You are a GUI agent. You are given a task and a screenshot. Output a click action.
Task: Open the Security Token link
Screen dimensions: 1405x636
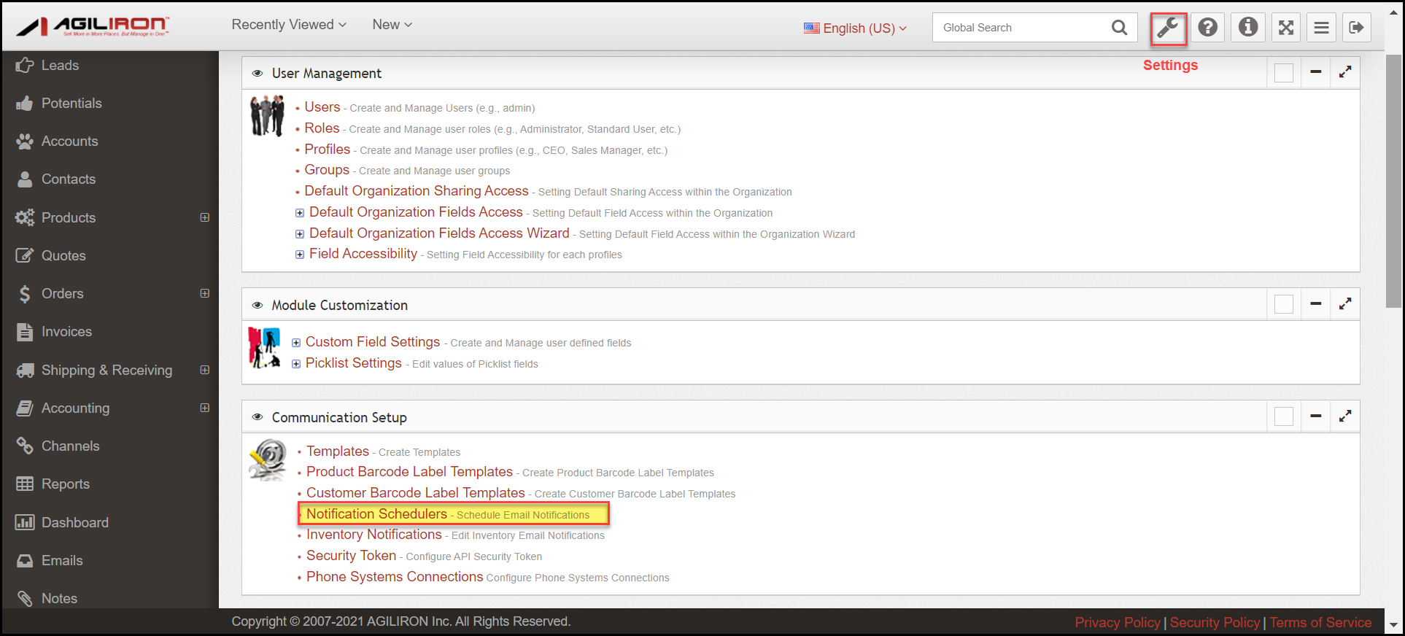(351, 556)
